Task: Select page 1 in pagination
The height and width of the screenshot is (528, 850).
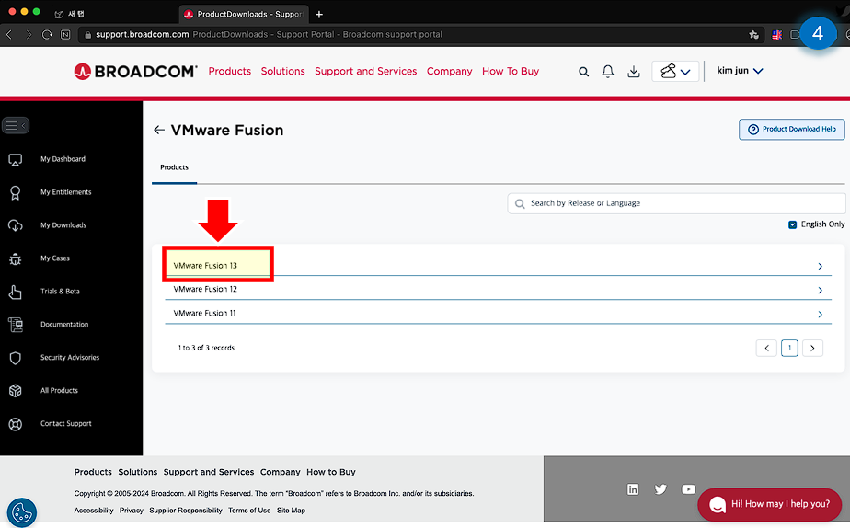Action: (x=789, y=348)
